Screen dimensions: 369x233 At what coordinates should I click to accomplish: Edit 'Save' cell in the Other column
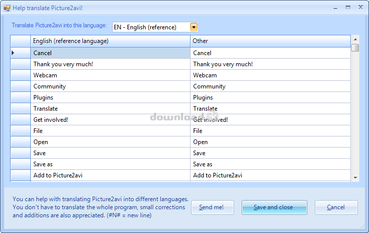[x=270, y=153]
